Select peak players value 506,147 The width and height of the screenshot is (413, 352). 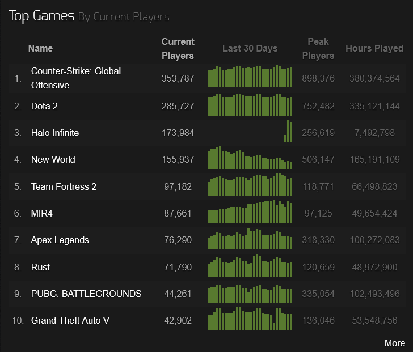(x=318, y=159)
